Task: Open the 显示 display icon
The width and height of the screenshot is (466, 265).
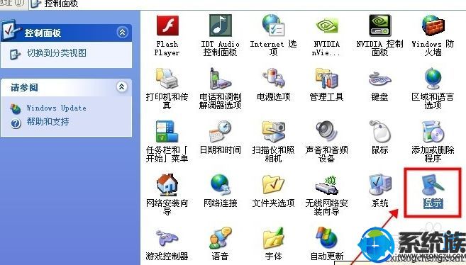Action: [x=433, y=185]
